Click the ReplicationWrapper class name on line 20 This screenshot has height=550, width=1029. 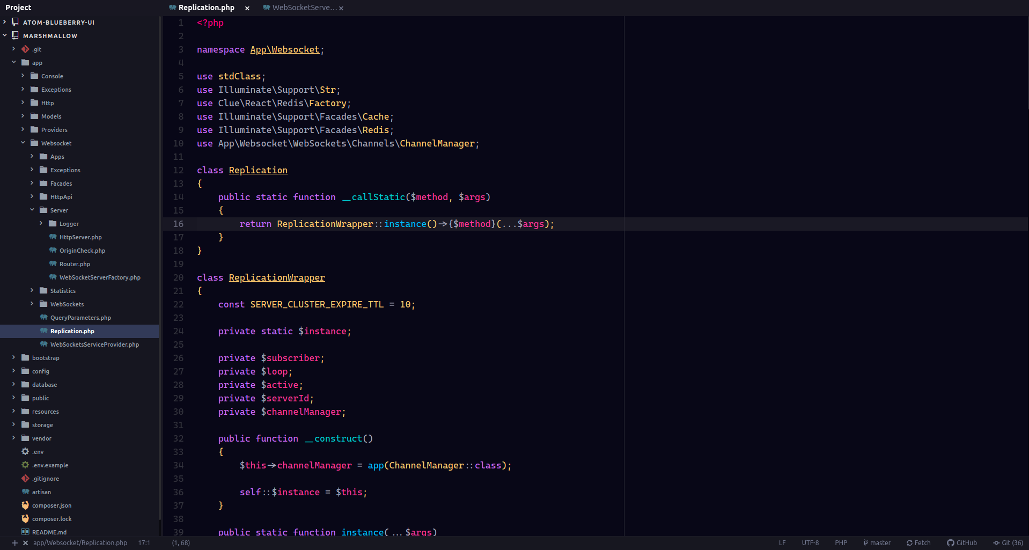pyautogui.click(x=277, y=277)
